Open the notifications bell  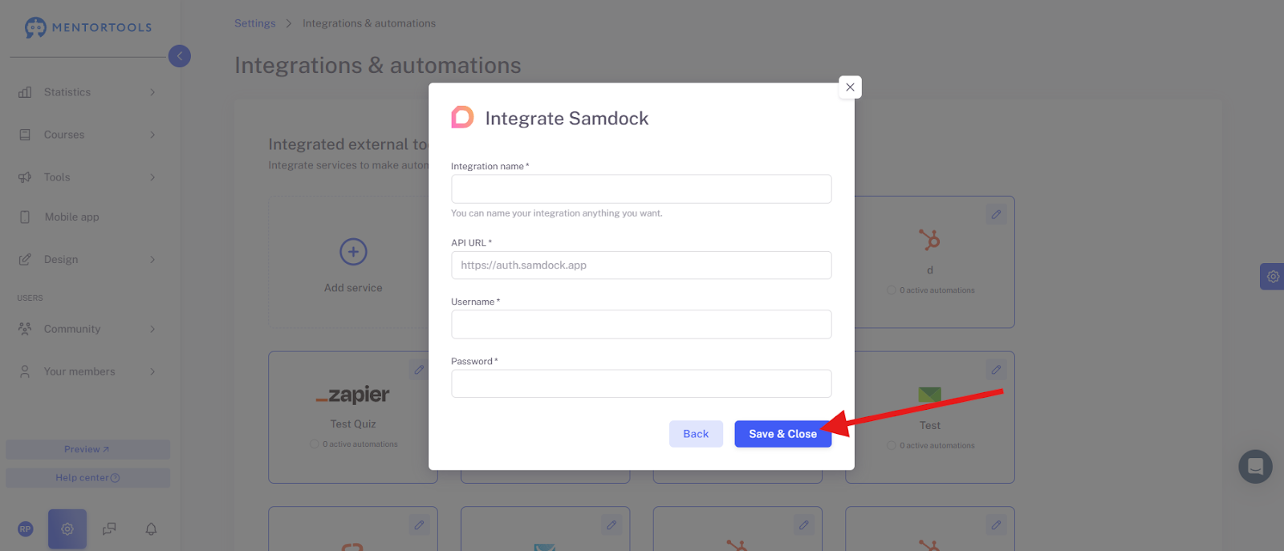pos(151,529)
